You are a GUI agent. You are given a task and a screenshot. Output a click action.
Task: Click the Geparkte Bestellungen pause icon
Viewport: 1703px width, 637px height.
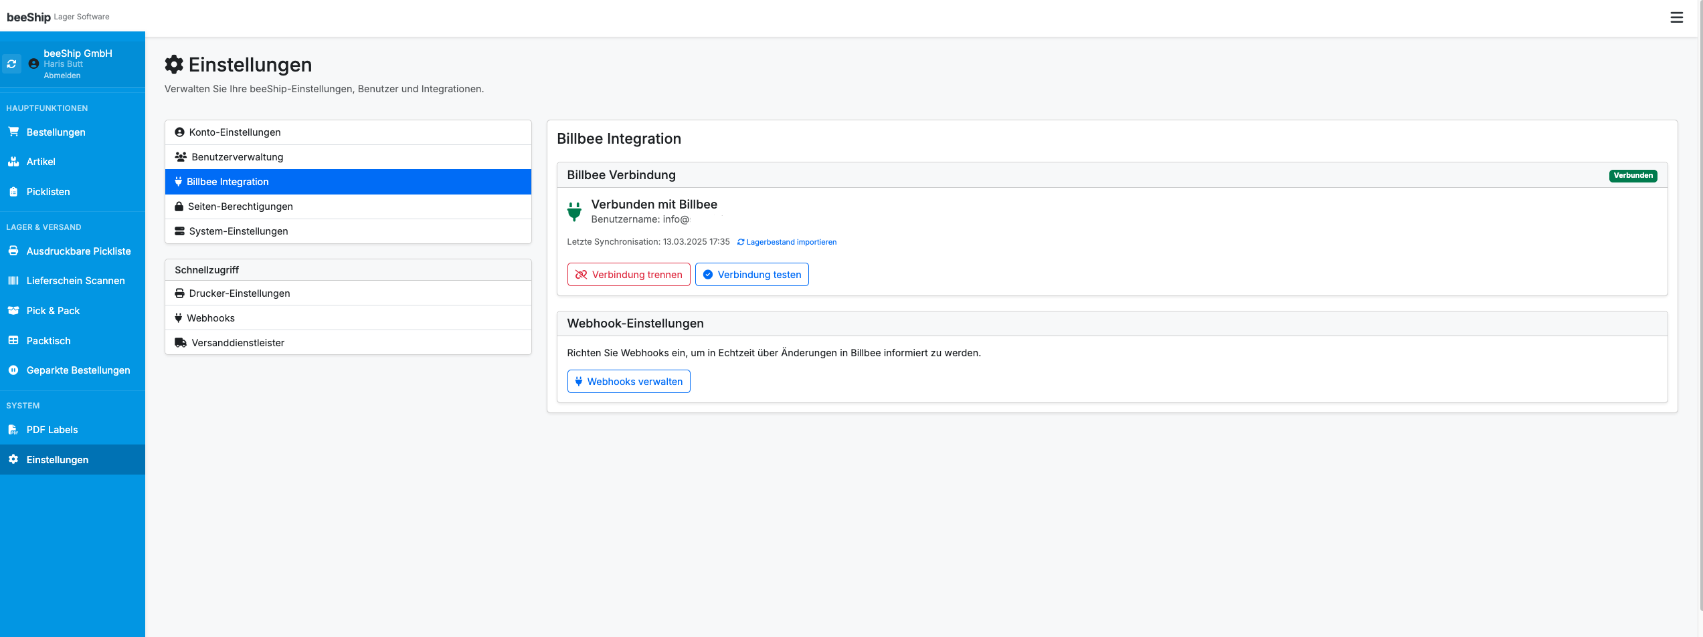13,370
